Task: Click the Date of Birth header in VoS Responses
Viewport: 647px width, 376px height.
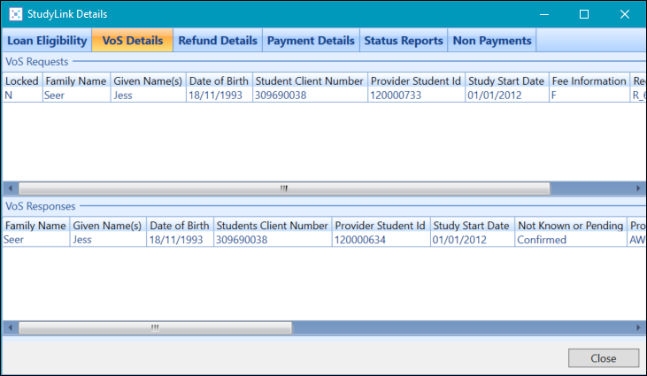Action: [180, 226]
